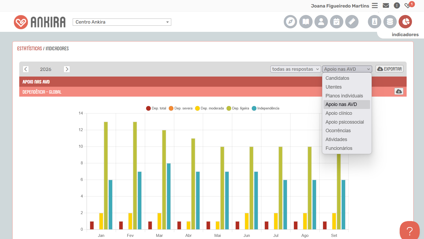Open the open-book icon
The width and height of the screenshot is (424, 239).
[306, 22]
